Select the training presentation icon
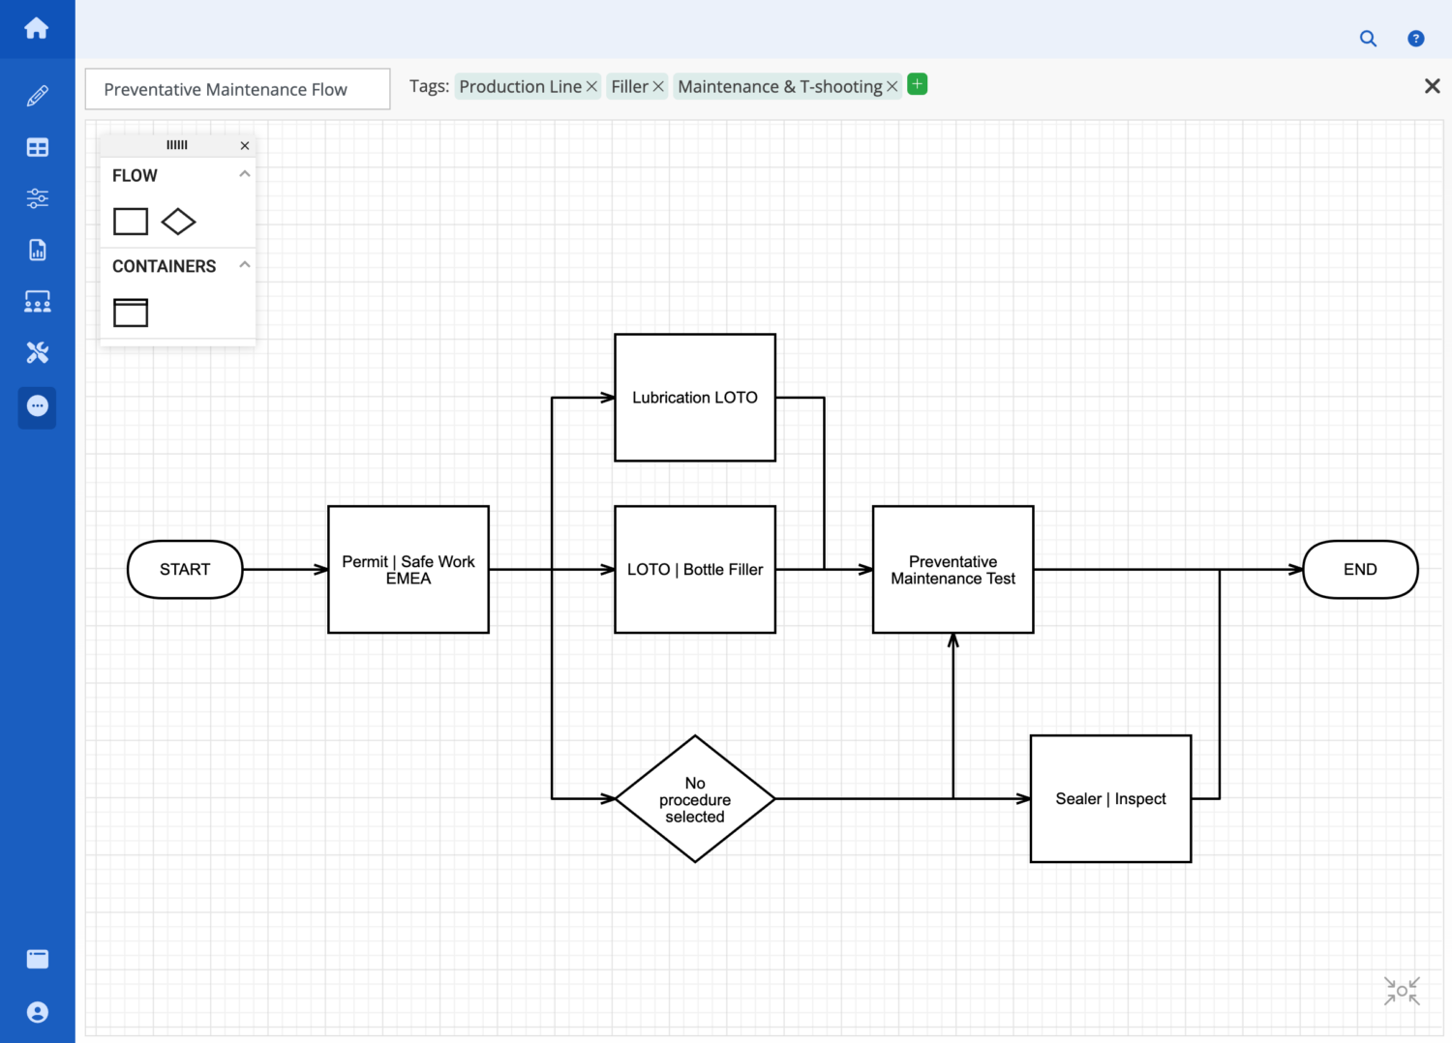1452x1043 pixels. pyautogui.click(x=37, y=301)
